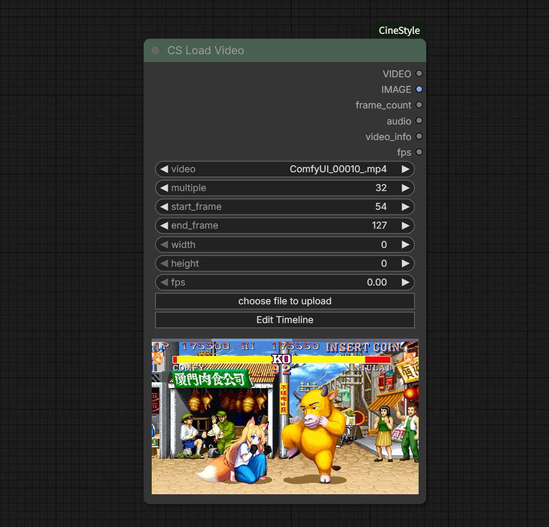Click the audio output label
The image size is (549, 527).
[399, 121]
